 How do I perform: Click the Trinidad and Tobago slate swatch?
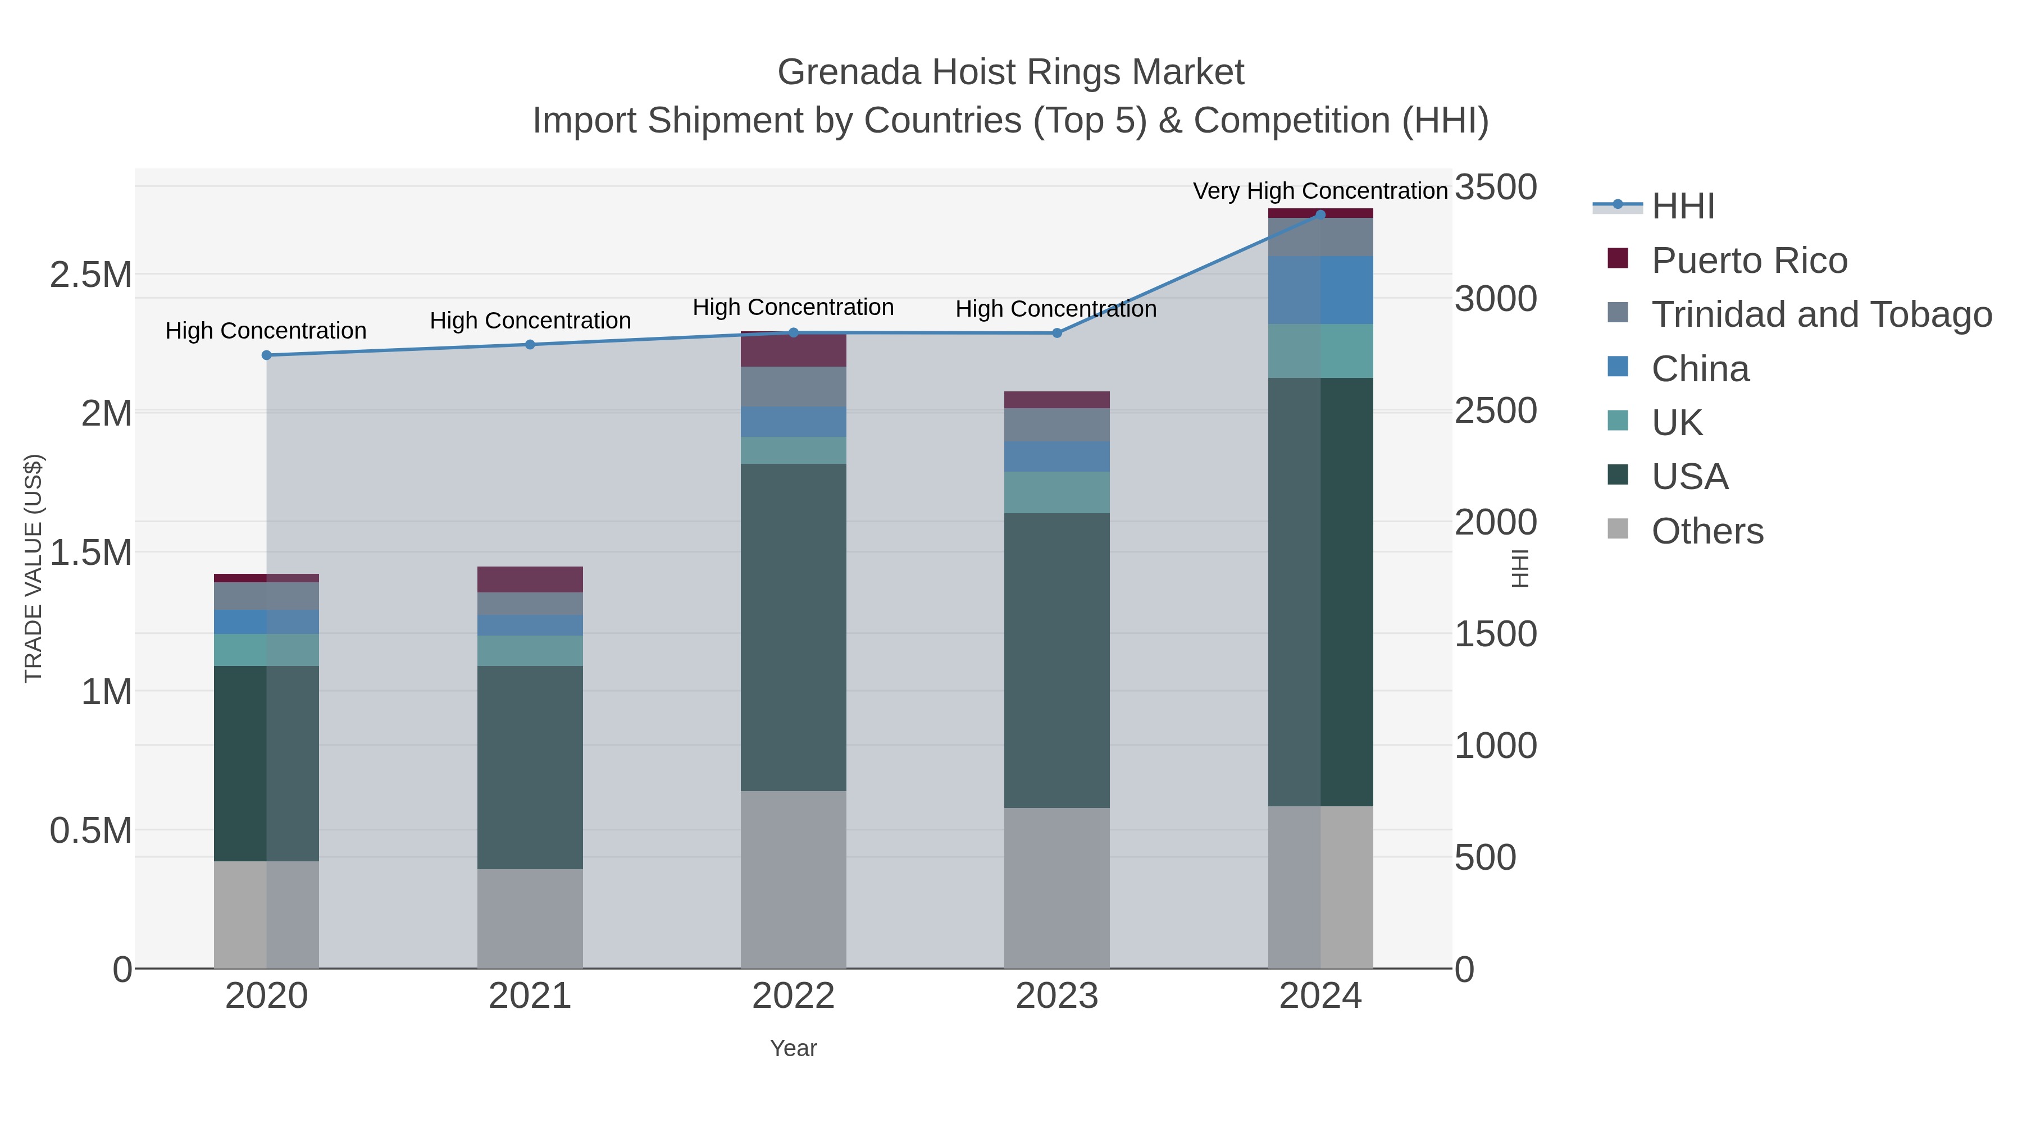pos(1618,312)
